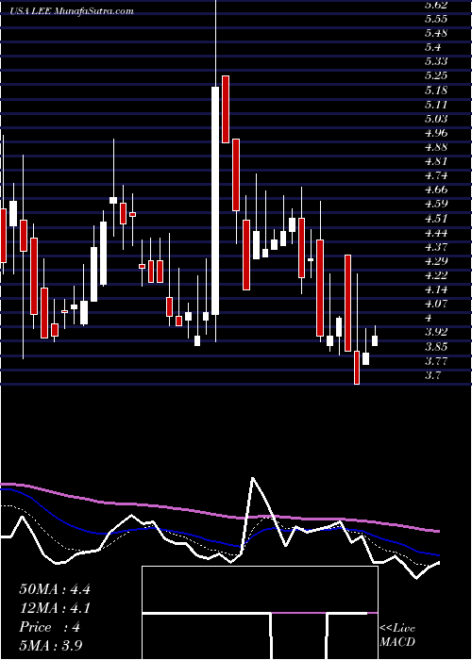Image resolution: width=472 pixels, height=660 pixels.
Task: Click the 4.37 price axis label
Action: [436, 247]
